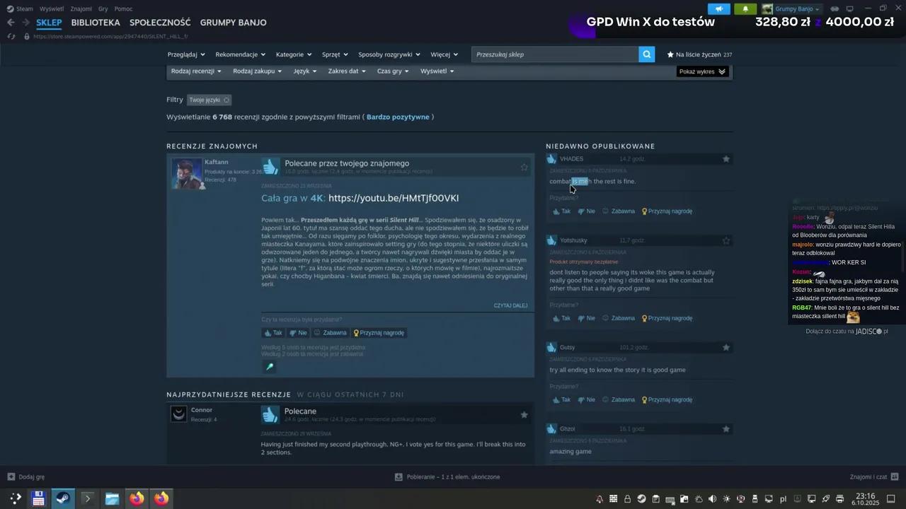Open the green notifications bell

click(745, 9)
